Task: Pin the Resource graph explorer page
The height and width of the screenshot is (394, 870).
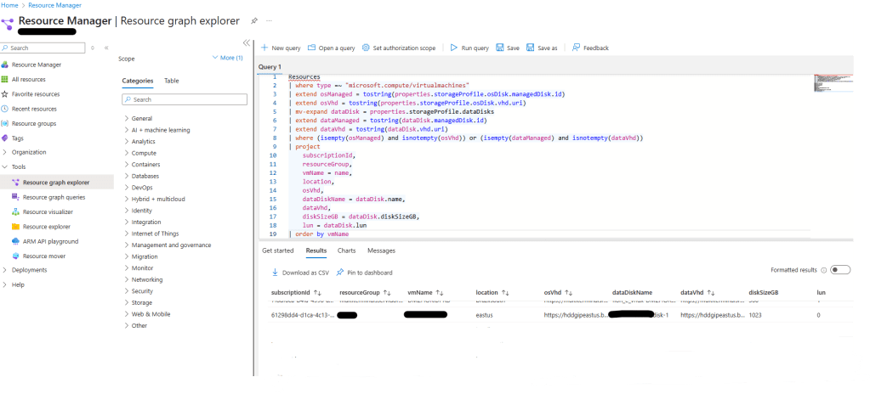Action: 255,20
